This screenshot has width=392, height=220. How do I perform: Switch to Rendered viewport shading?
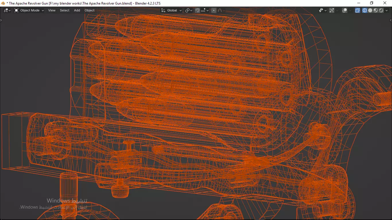pos(381,10)
